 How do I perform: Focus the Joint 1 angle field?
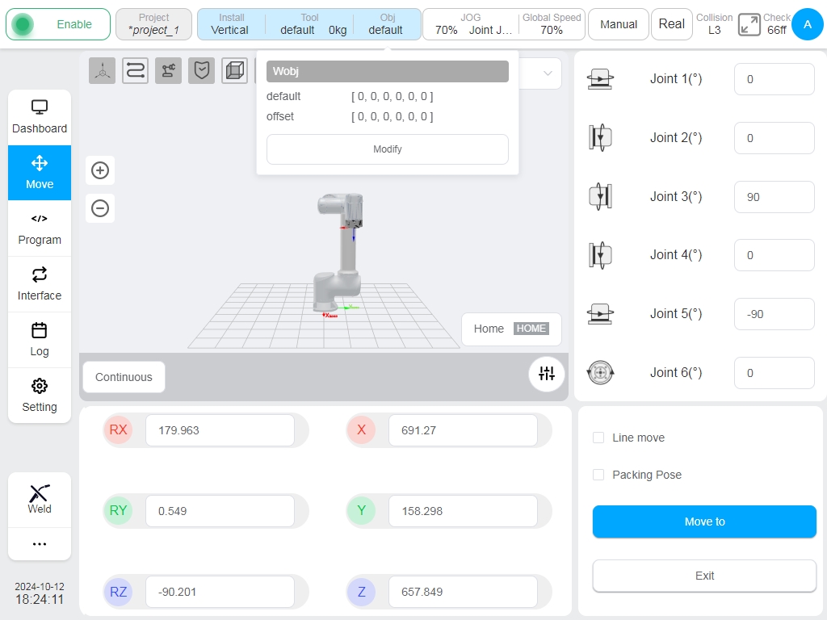click(775, 79)
